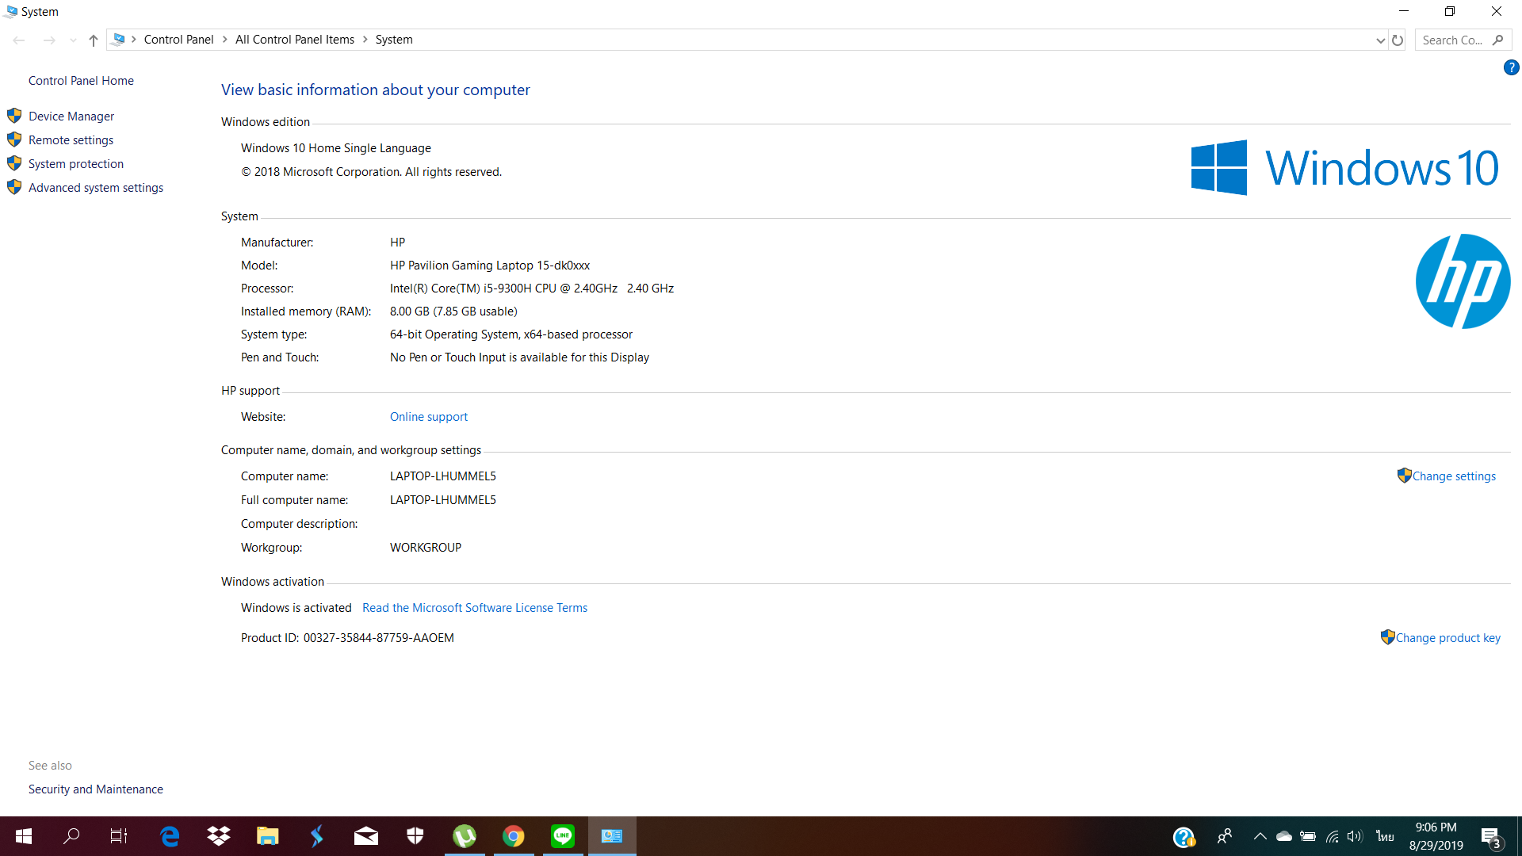Open Google Chrome from the taskbar
Screen dimensions: 1522x856
coord(514,836)
